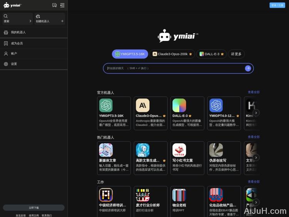289x217 pixels.
Task: Open the search panel with the magnifier icon
Action: click(6, 16)
